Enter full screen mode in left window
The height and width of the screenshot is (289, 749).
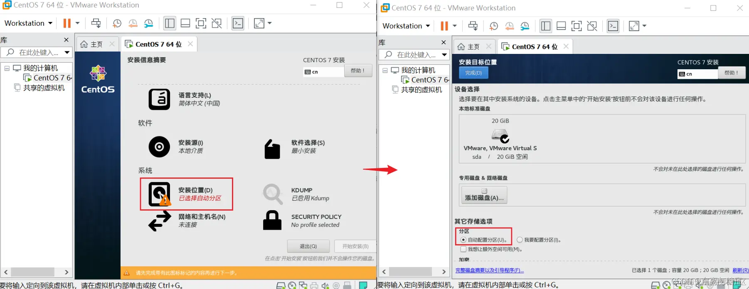(x=201, y=23)
